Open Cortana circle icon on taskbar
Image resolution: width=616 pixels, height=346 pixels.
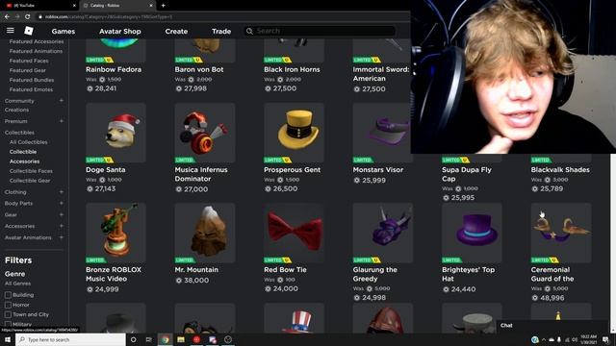tap(133, 339)
